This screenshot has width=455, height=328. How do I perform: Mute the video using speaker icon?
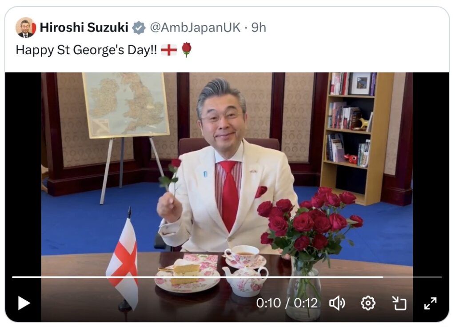tap(337, 303)
